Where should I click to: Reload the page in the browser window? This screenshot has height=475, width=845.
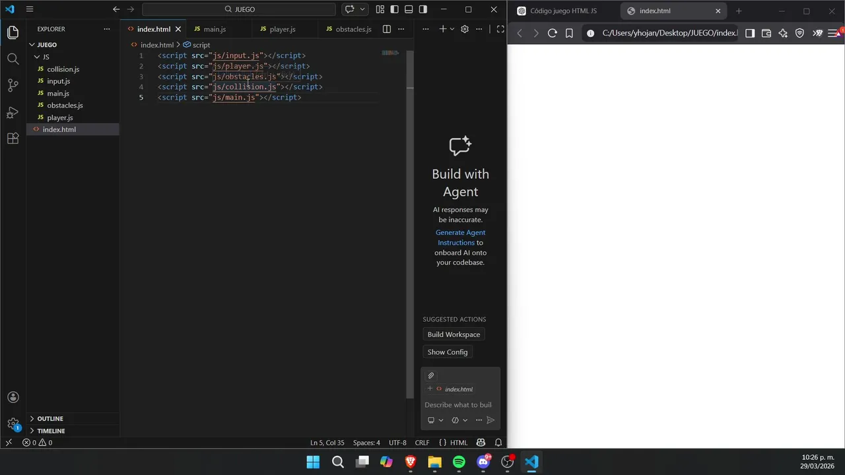(553, 33)
